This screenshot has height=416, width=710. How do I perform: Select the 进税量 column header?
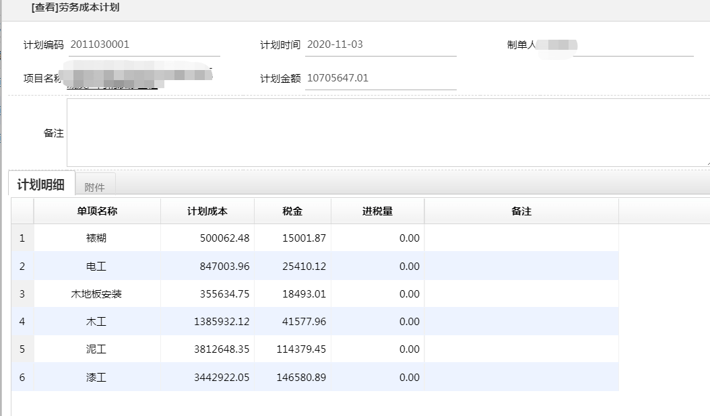377,211
